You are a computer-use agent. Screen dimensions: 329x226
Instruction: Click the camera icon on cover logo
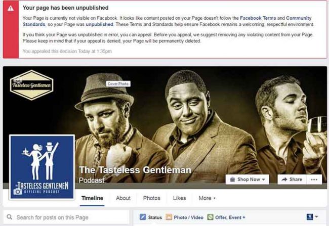pos(17,80)
